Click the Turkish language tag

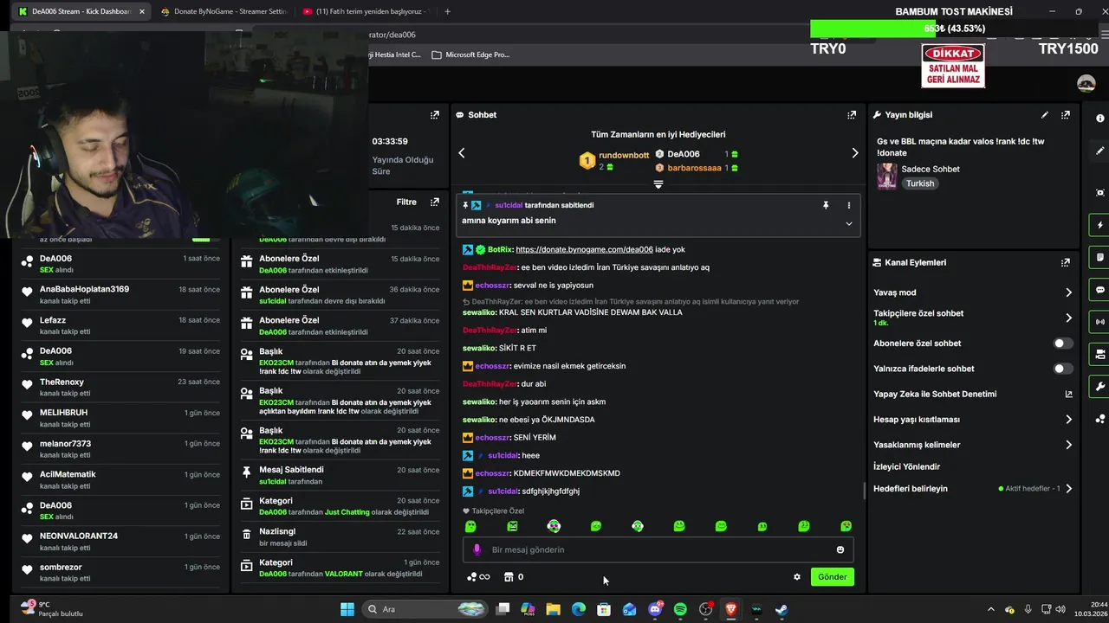point(920,183)
